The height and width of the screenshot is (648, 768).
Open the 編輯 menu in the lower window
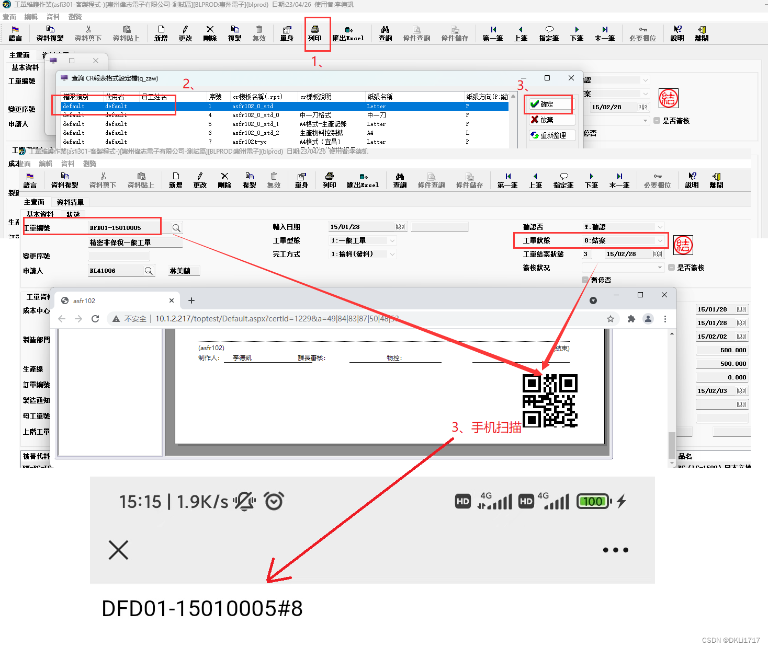pos(46,164)
